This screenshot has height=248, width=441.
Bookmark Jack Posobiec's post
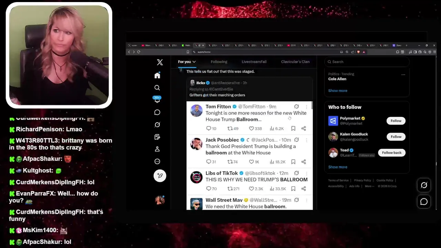[x=293, y=162]
